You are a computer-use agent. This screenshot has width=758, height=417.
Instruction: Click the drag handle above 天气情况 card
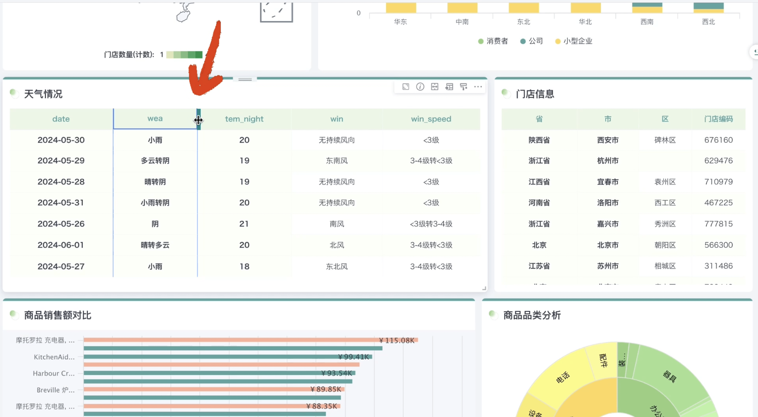[245, 79]
